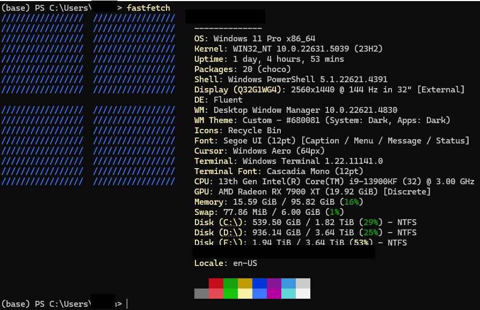Click 'Desktop Window Manager 10.0.22621.4830' text

[x=305, y=110]
